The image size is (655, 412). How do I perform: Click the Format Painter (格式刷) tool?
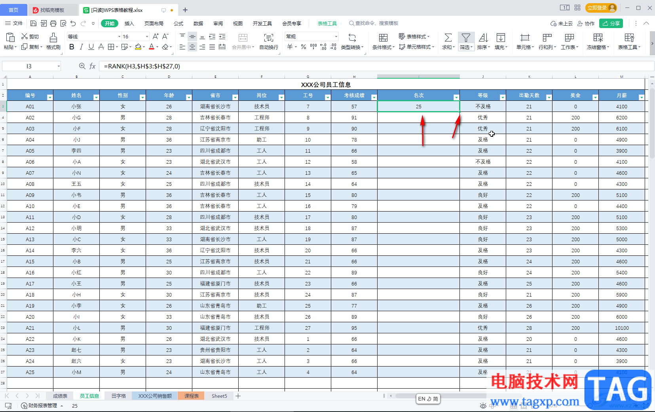pos(53,41)
